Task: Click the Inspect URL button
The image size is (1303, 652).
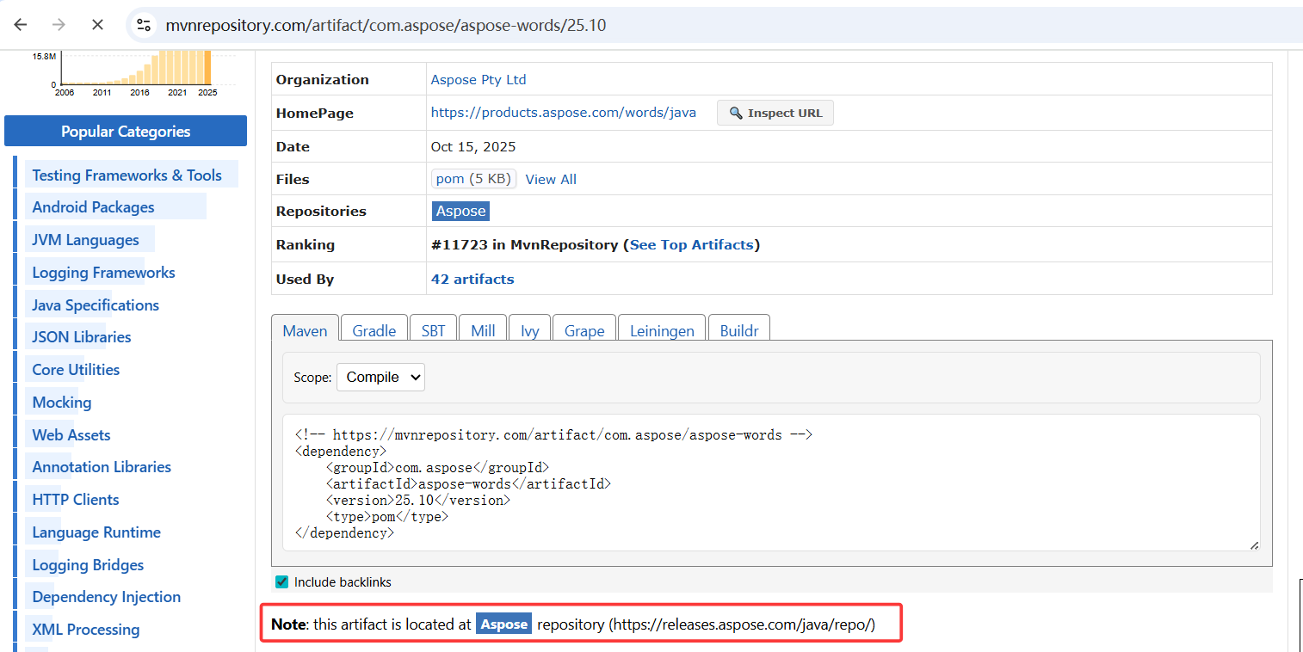Action: click(775, 113)
